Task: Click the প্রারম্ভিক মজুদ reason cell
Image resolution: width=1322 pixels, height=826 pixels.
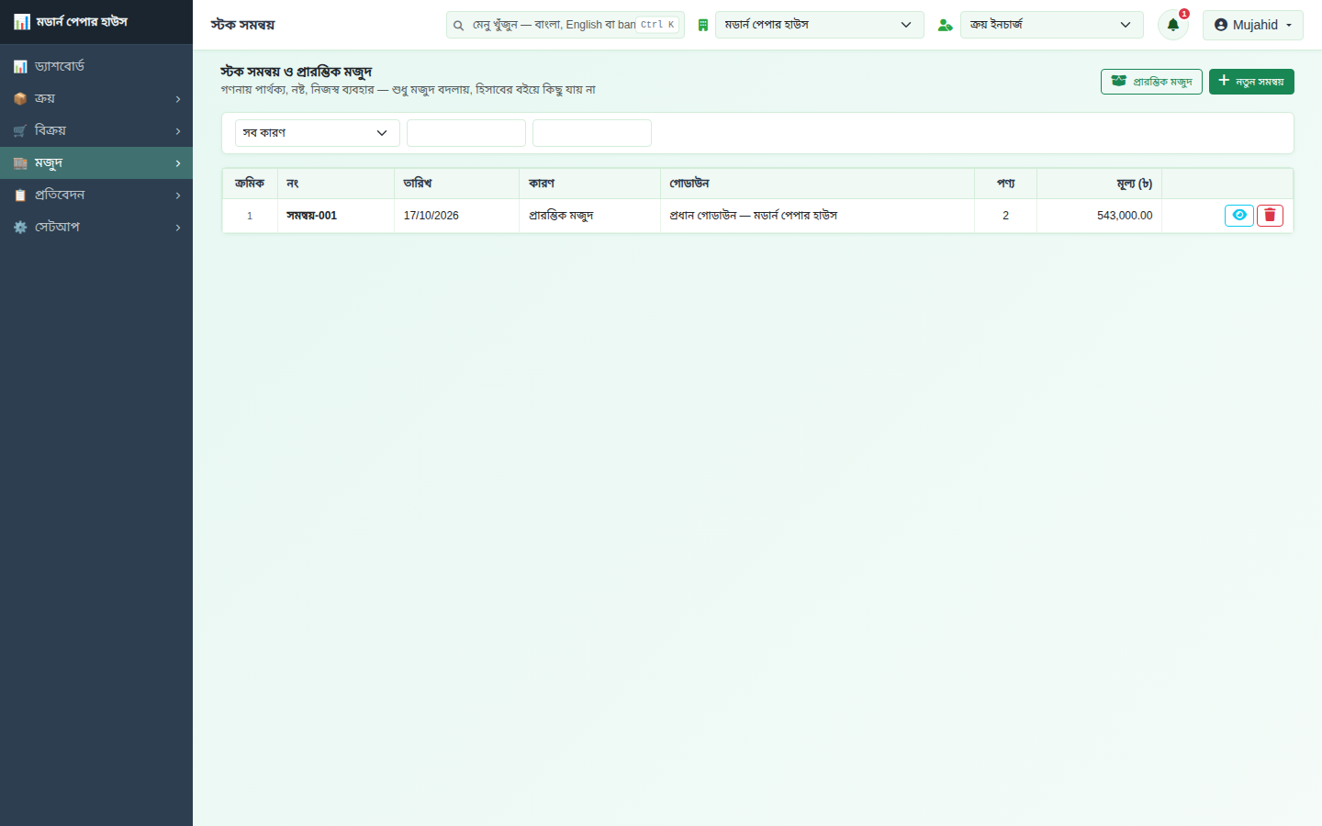Action: tap(589, 216)
